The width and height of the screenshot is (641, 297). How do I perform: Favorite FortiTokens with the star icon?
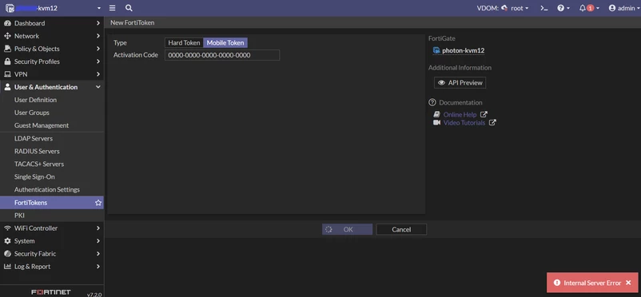[x=98, y=203]
